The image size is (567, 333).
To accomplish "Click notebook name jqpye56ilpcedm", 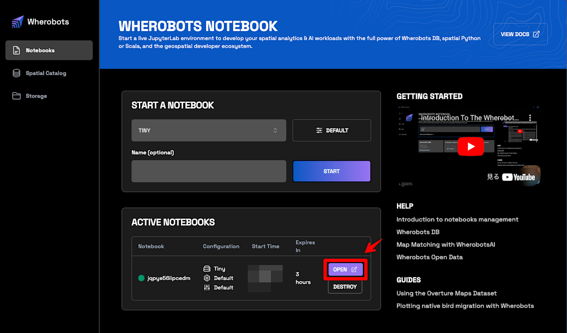I will pyautogui.click(x=169, y=278).
